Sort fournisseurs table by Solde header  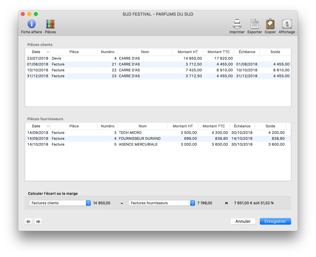point(270,126)
